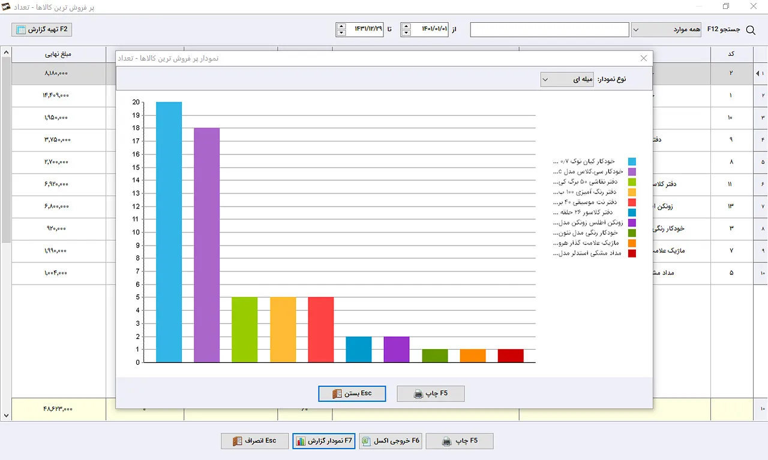Click the F7 نمودار گزارش button
The height and width of the screenshot is (460, 768).
pos(324,441)
